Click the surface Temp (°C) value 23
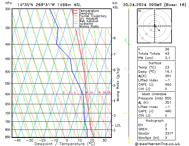189x146 pixels. pos(167,67)
